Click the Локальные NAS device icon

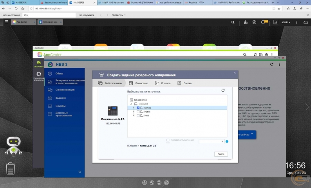(x=113, y=111)
